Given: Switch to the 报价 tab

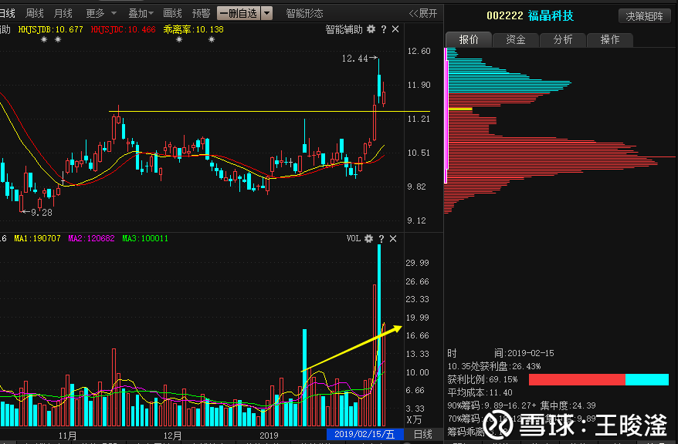Looking at the screenshot, I should [x=469, y=39].
